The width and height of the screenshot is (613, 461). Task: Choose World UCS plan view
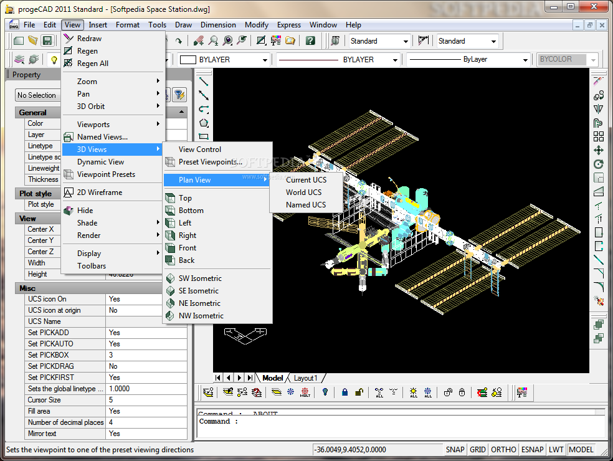click(x=304, y=192)
